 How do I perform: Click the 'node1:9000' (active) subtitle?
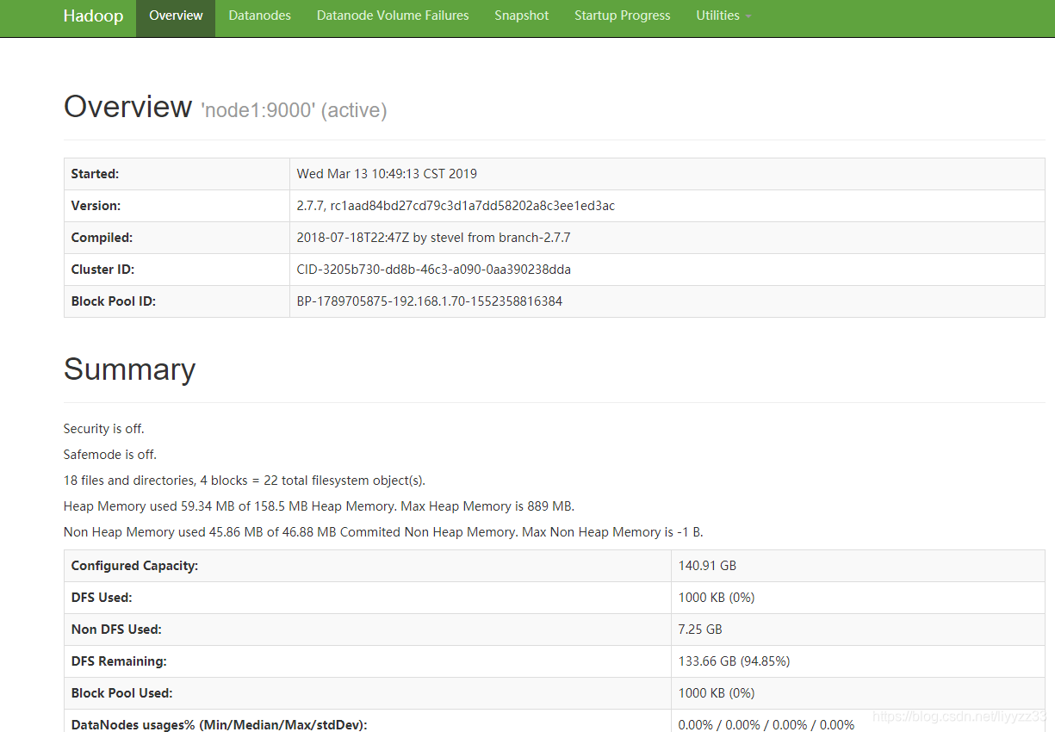coord(293,110)
